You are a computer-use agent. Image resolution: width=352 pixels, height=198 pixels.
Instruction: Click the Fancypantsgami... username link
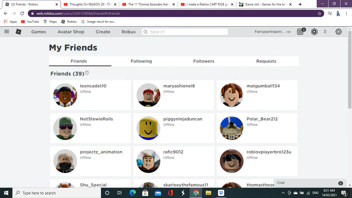coord(269,32)
